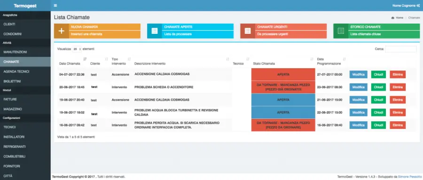Image resolution: width=423 pixels, height=180 pixels.
Task: Click Chiudi for 16-06-2017 09:42 call
Action: pyautogui.click(x=378, y=125)
